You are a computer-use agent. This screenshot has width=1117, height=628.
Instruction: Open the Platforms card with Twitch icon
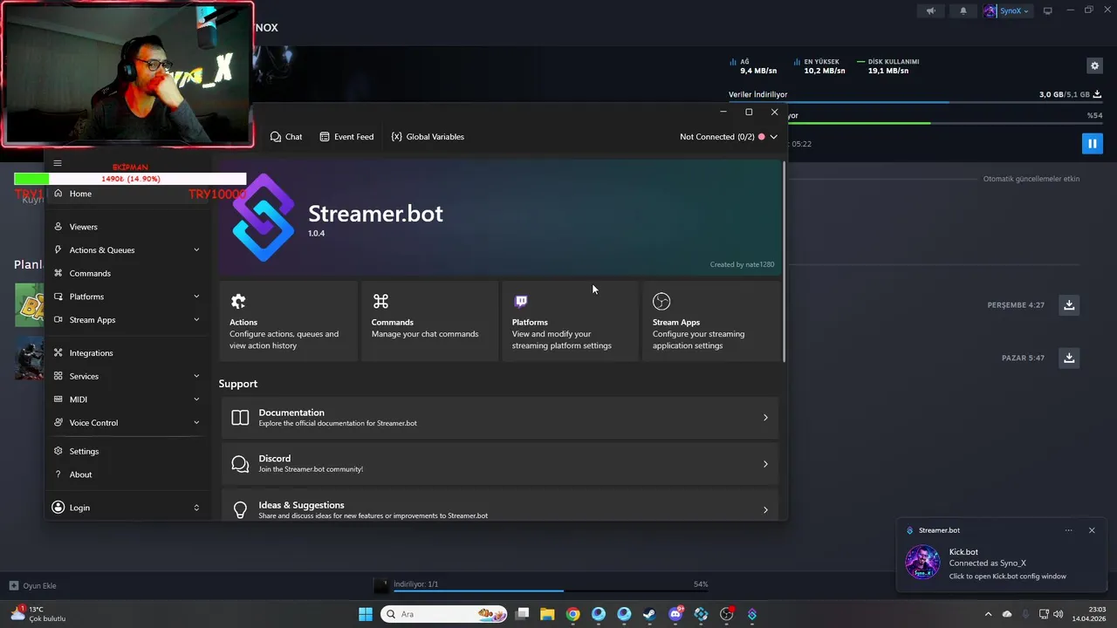click(570, 321)
